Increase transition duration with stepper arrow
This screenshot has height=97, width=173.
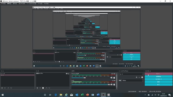click(142, 80)
